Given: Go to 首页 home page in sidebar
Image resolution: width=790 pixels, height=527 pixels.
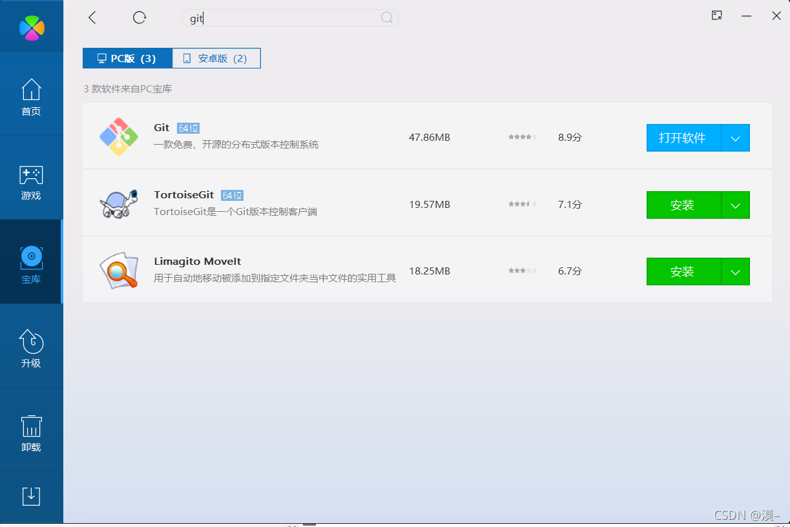Looking at the screenshot, I should tap(31, 97).
